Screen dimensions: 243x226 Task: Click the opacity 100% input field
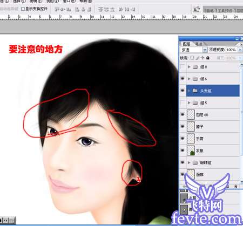(x=231, y=50)
